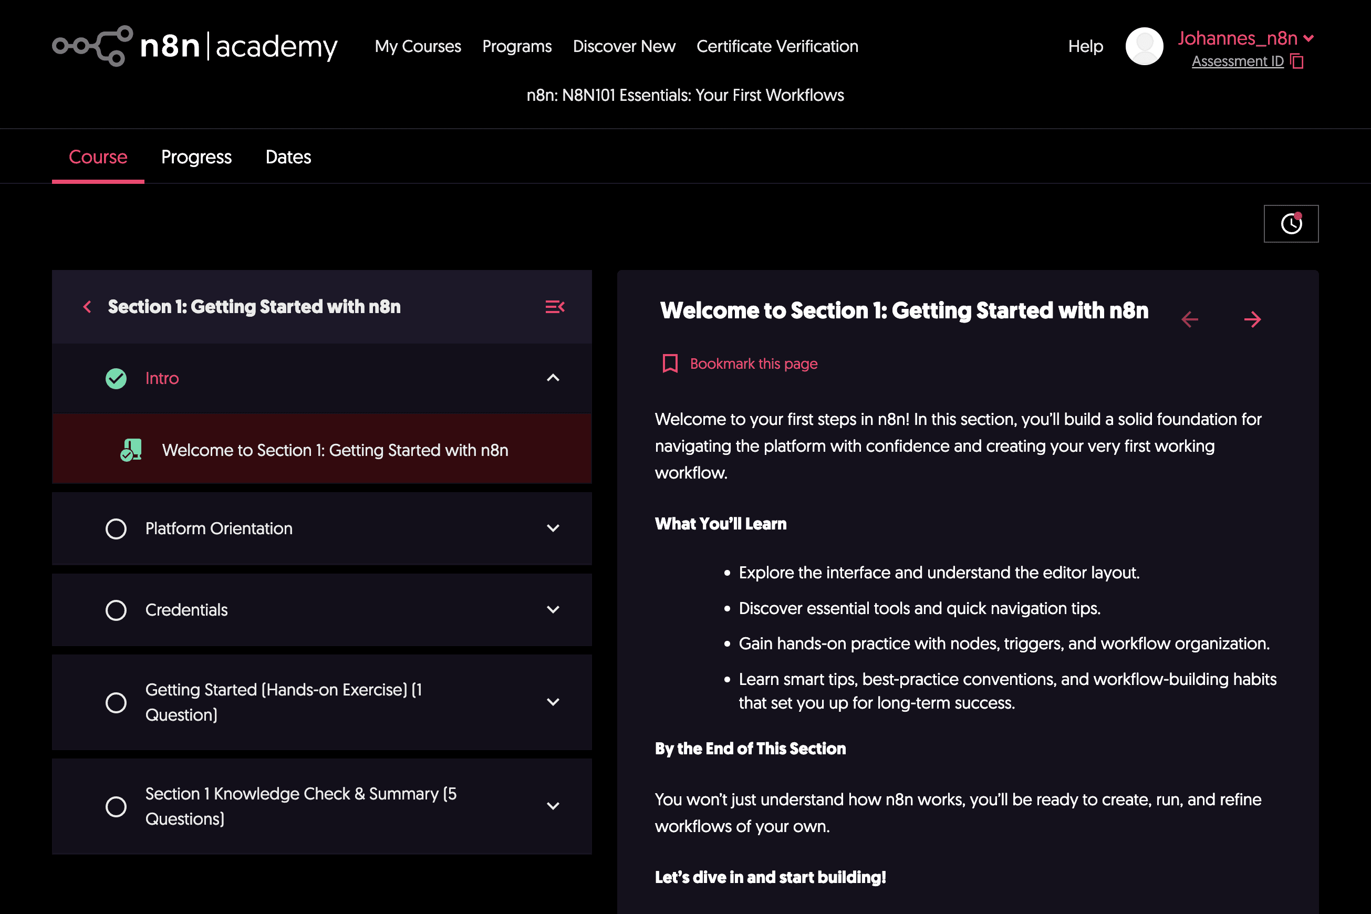Open the Intro subsection label

(162, 378)
